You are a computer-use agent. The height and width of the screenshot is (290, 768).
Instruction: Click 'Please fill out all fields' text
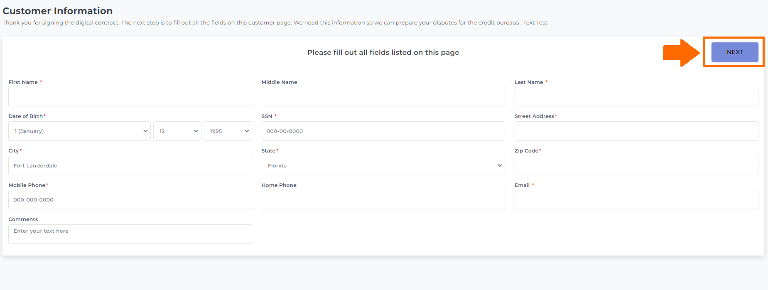point(383,52)
